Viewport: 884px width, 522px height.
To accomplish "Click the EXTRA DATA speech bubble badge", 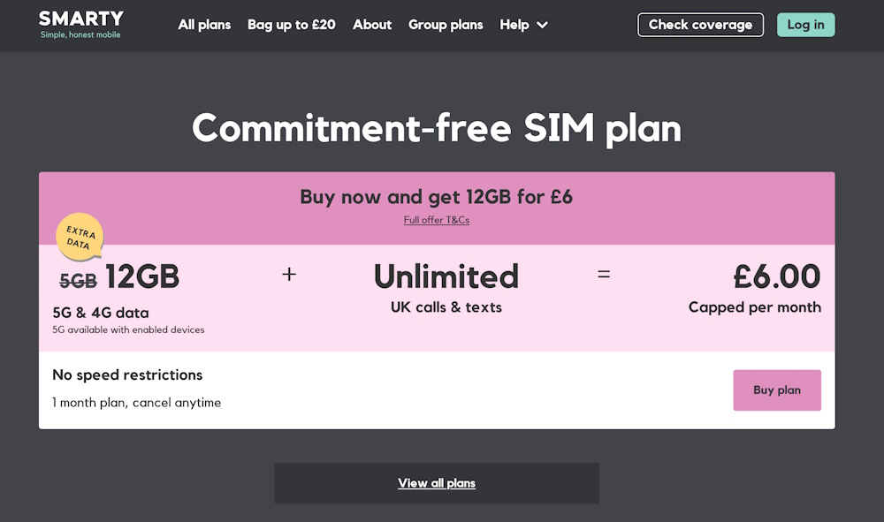I will pos(80,237).
